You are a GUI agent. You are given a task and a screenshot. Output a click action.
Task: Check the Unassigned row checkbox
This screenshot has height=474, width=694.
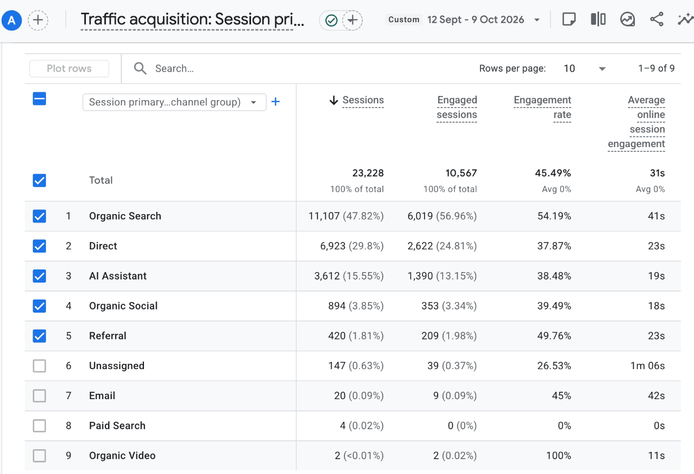point(40,366)
